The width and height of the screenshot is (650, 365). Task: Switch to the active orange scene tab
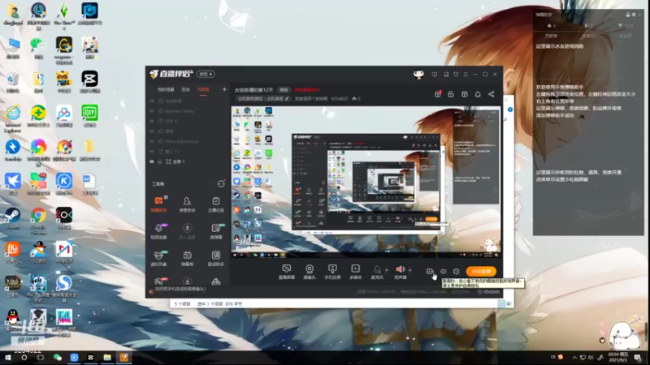[x=203, y=89]
